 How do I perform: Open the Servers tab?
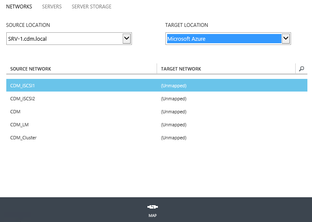click(52, 7)
